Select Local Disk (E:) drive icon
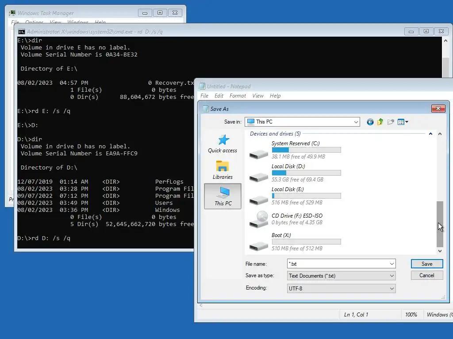The width and height of the screenshot is (453, 339). [x=259, y=200]
